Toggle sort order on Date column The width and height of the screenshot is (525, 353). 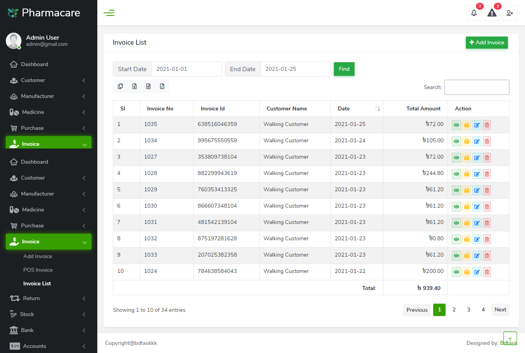click(x=377, y=108)
